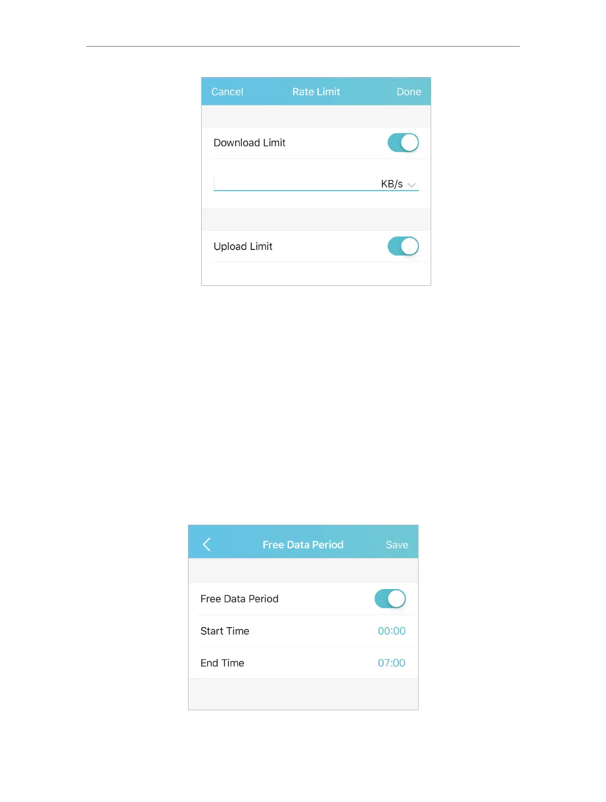Screen dimensions: 606x802
Task: Click the Download Limit label
Action: tap(249, 143)
